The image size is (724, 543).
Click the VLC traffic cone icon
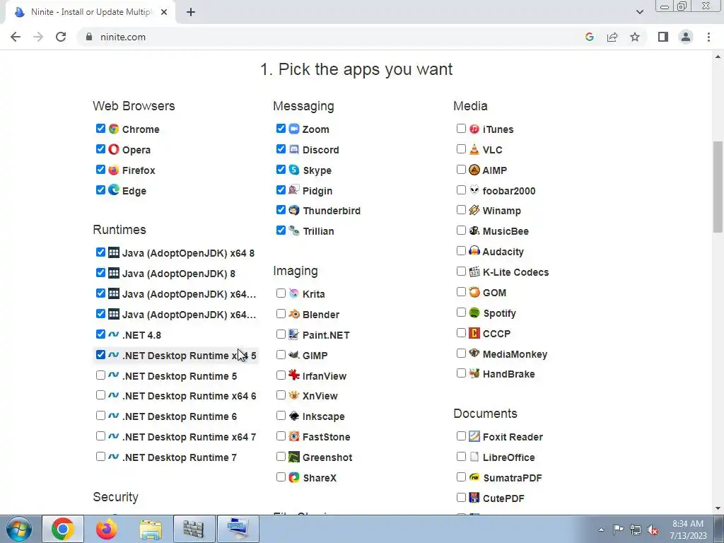[x=474, y=149]
